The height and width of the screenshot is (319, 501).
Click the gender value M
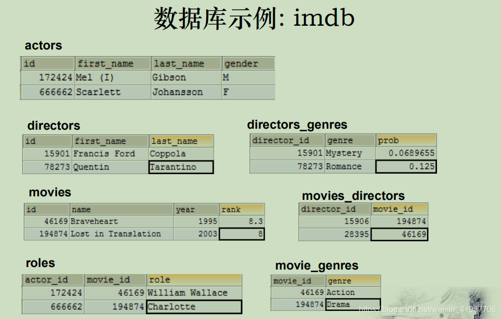pos(248,77)
